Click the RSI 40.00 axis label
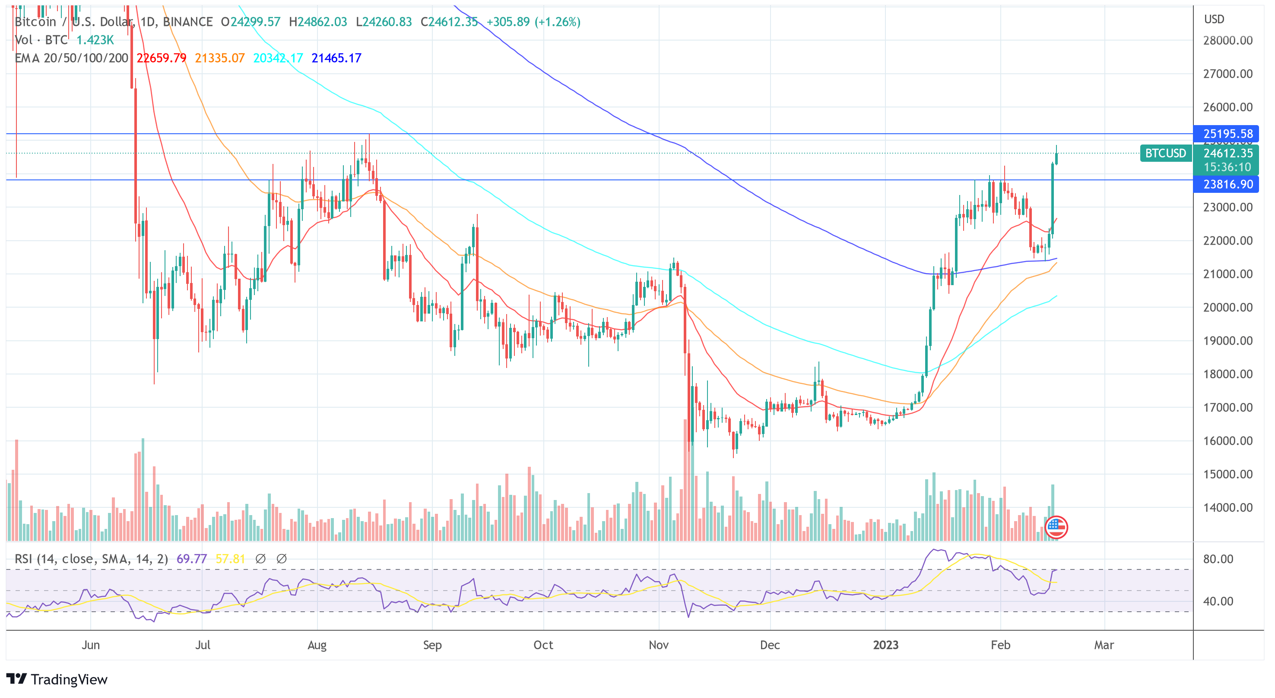The image size is (1275, 698). click(x=1218, y=602)
